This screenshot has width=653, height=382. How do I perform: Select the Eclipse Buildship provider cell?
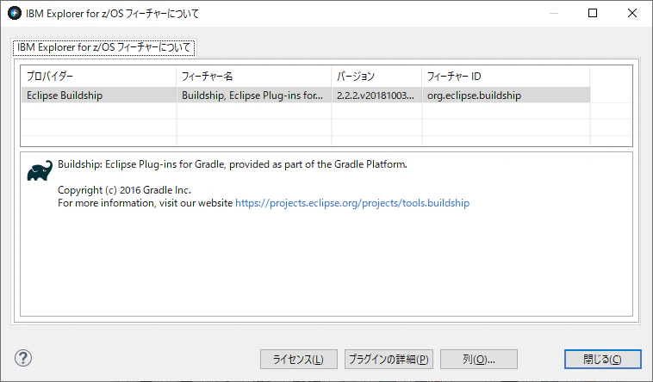(x=99, y=95)
